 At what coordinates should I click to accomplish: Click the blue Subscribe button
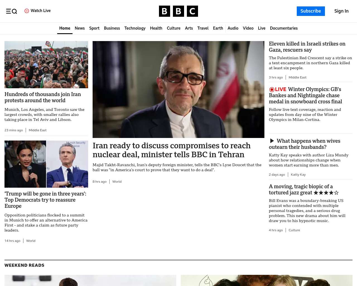[x=311, y=11]
